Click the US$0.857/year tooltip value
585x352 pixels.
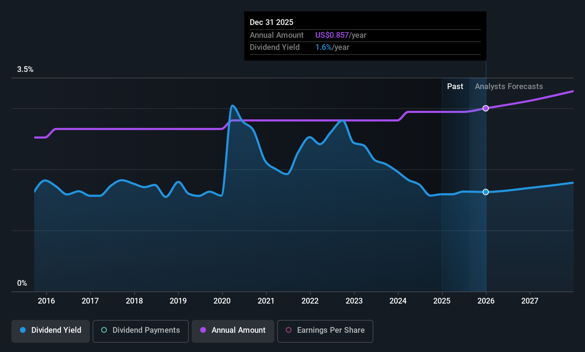341,35
